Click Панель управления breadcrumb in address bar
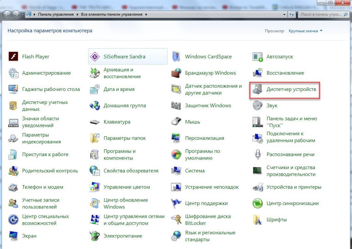Viewport: 352px width, 249px height. point(56,15)
